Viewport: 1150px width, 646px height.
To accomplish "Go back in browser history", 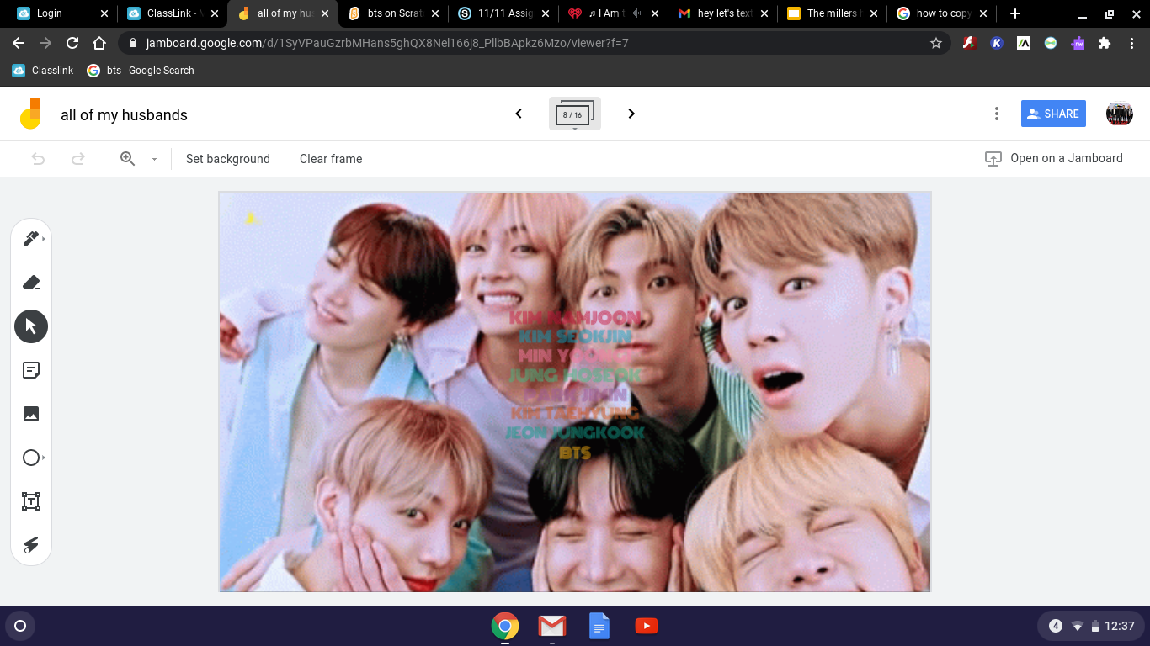I will pyautogui.click(x=19, y=43).
